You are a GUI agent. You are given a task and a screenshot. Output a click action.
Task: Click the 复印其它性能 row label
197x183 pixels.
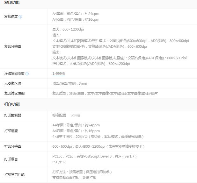point(14,93)
